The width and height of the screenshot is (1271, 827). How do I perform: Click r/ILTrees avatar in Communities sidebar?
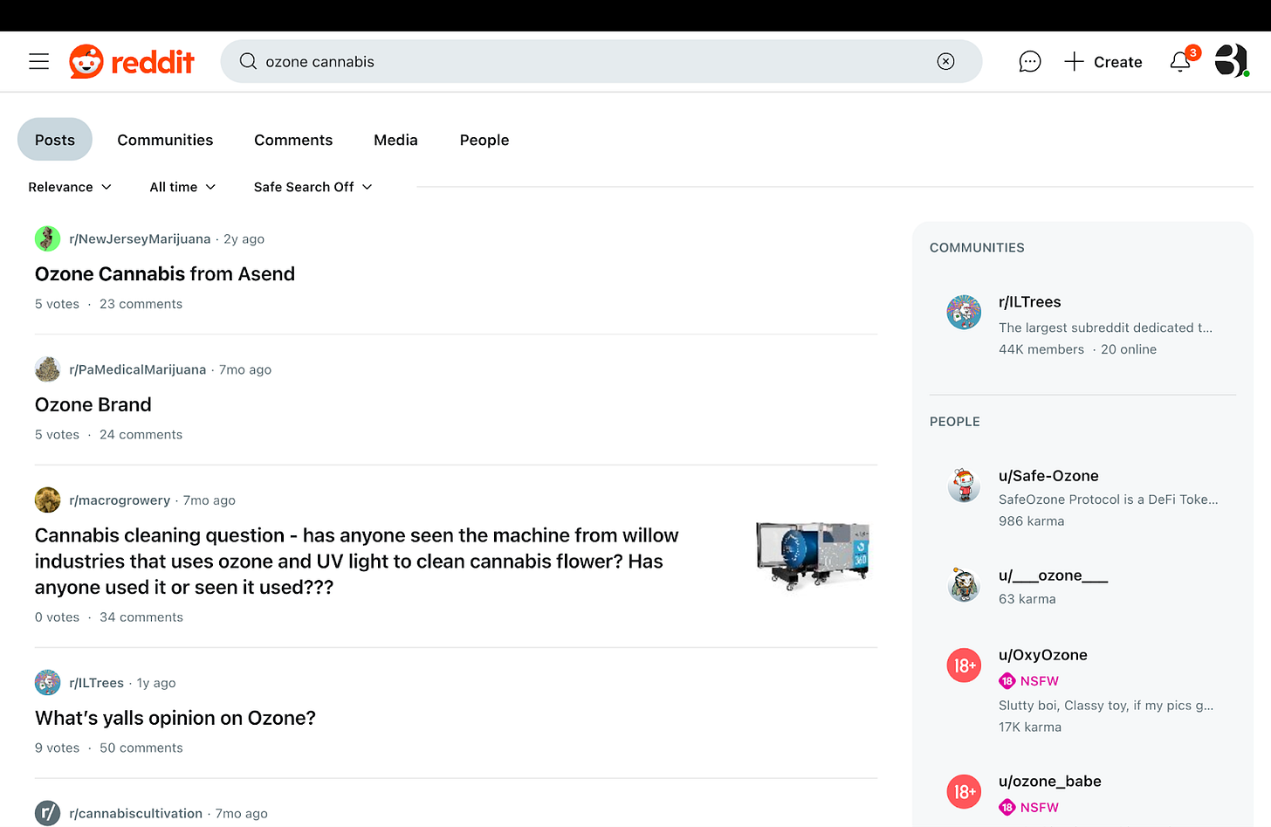coord(964,312)
